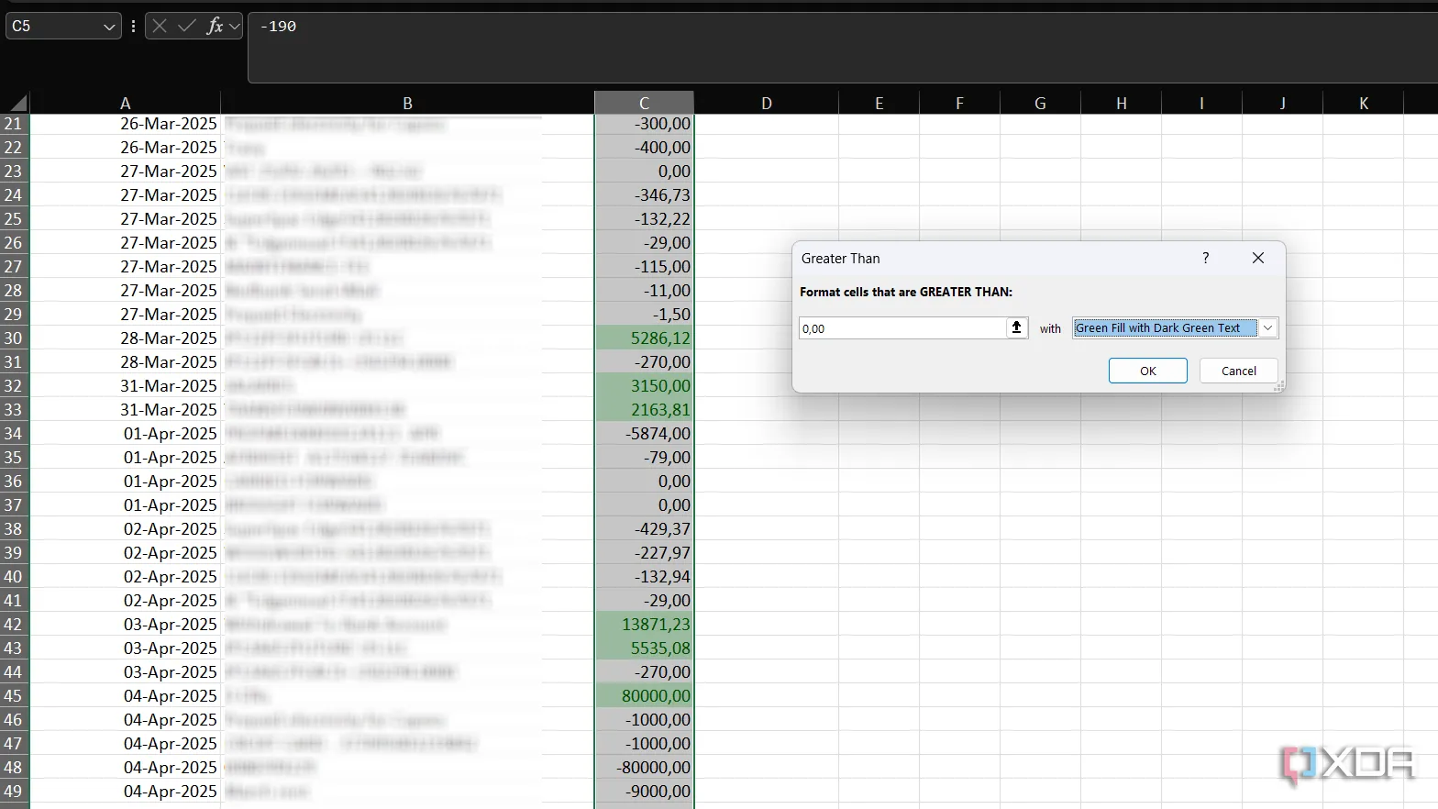The width and height of the screenshot is (1438, 809).
Task: Click the 02-Apr-2025 date in row 38
Action: [x=126, y=529]
